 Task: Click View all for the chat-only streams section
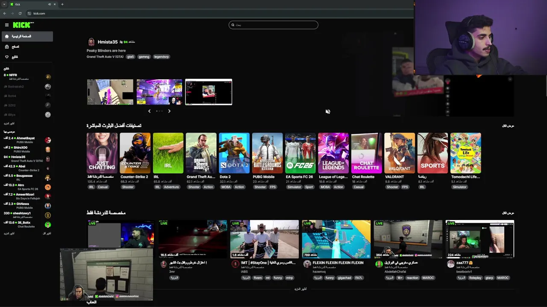[x=508, y=213]
